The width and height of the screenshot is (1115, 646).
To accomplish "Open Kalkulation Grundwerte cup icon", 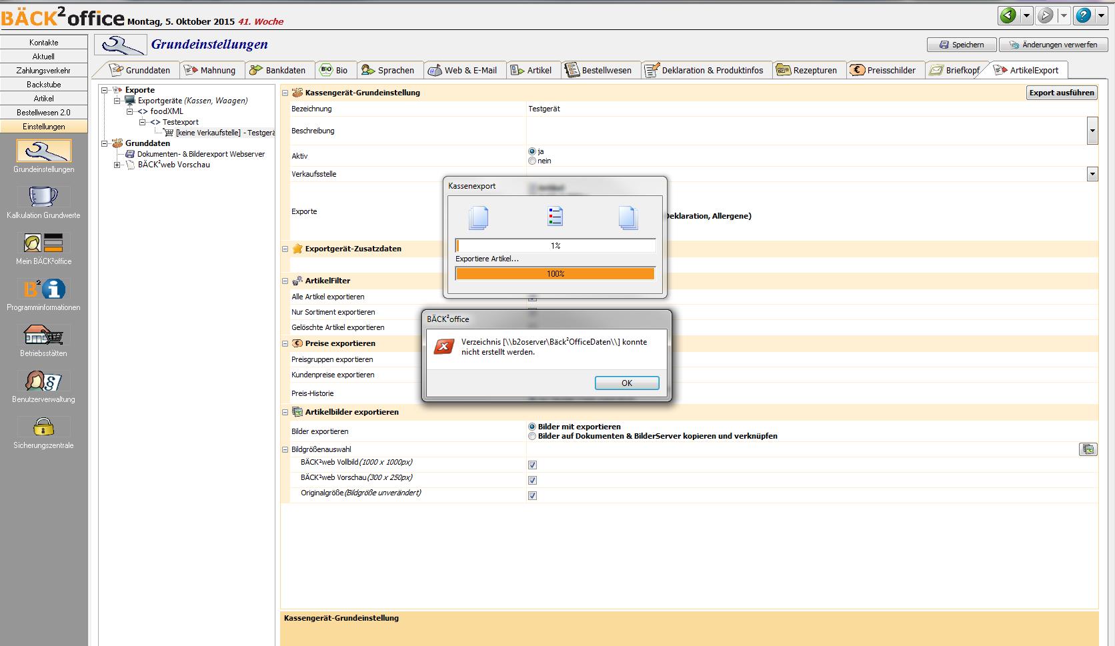I will tap(43, 197).
